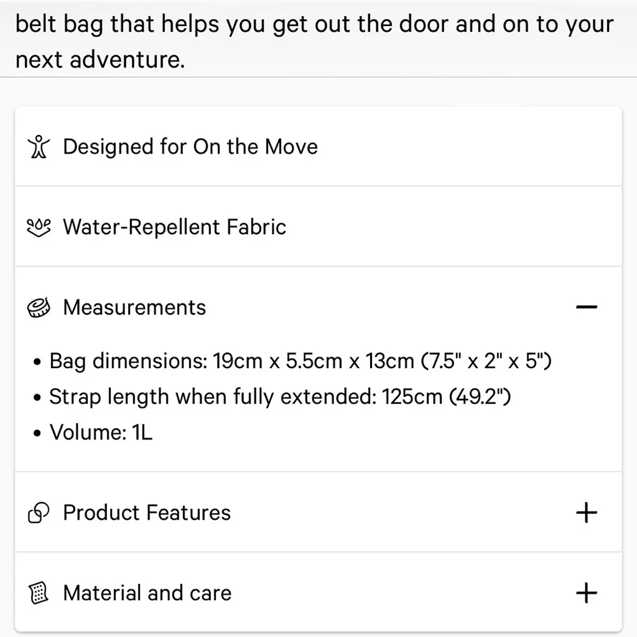The image size is (637, 637).
Task: Expand Material and care with the plus icon
Action: pos(586,593)
